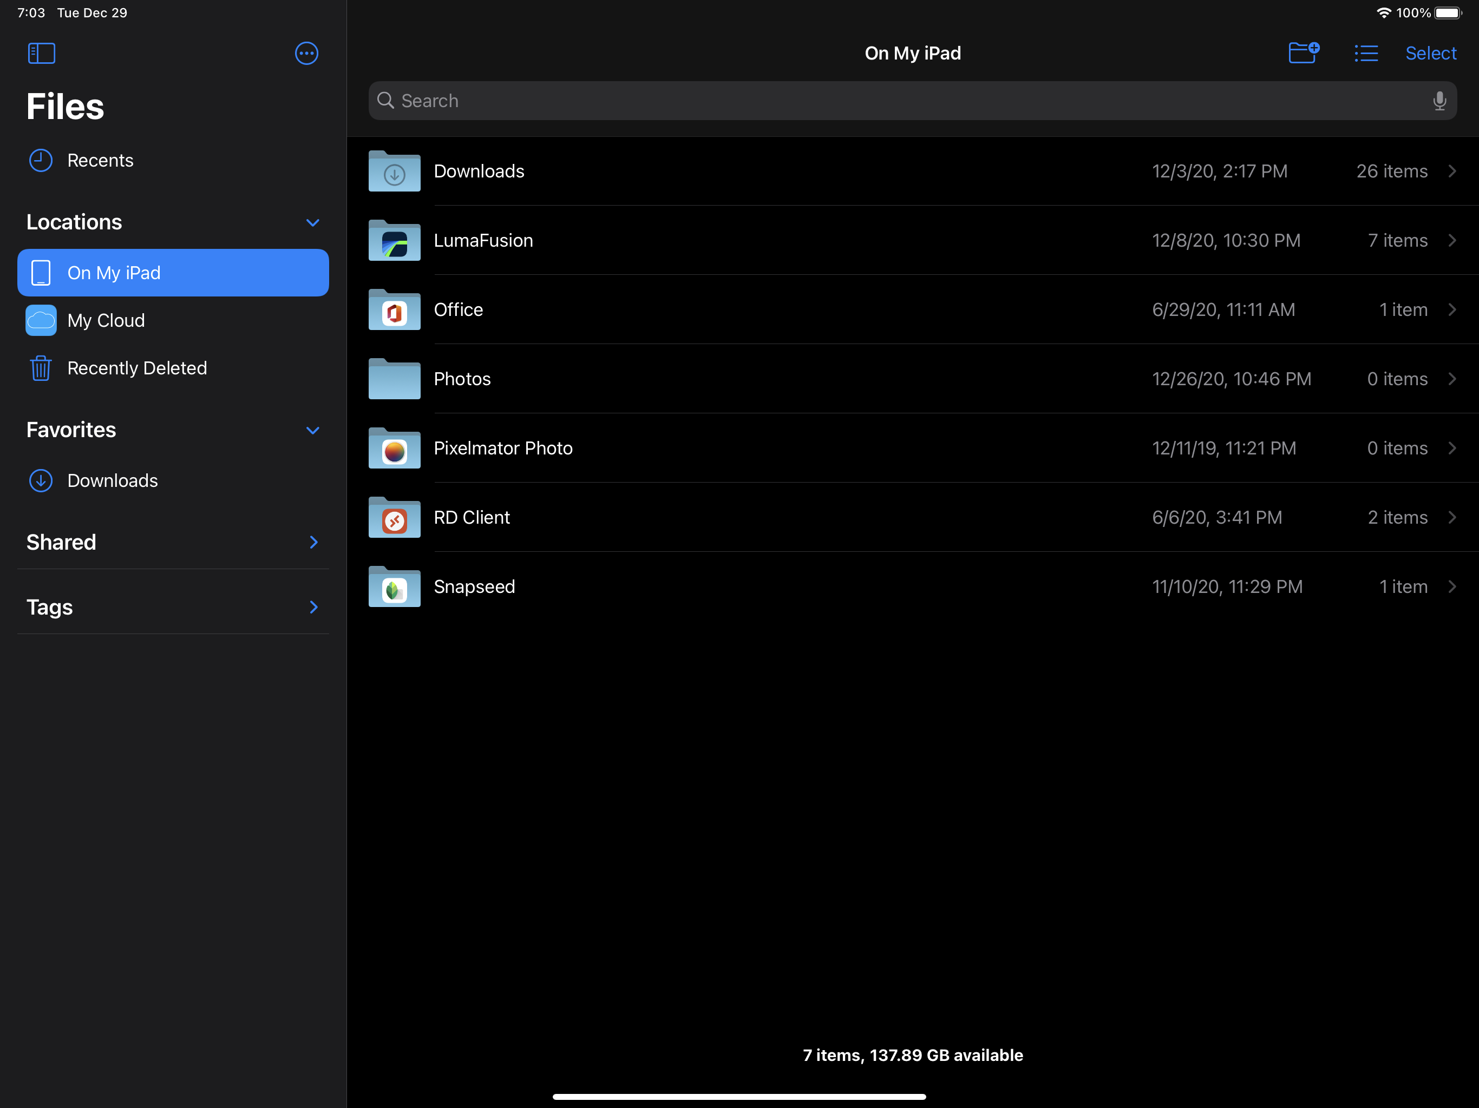
Task: Click the Search input field
Action: coord(912,101)
